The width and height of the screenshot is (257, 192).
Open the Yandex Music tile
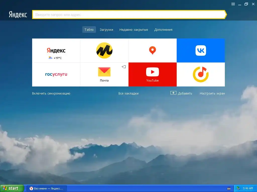tap(201, 74)
